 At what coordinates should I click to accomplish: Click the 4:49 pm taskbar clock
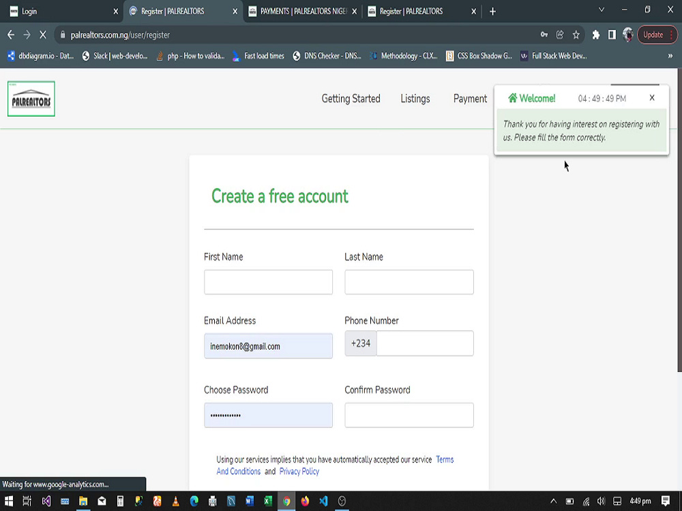point(640,501)
